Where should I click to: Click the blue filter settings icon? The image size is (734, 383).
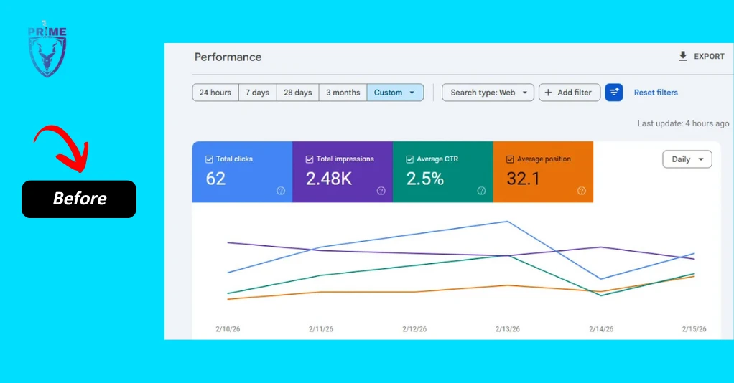pyautogui.click(x=613, y=93)
